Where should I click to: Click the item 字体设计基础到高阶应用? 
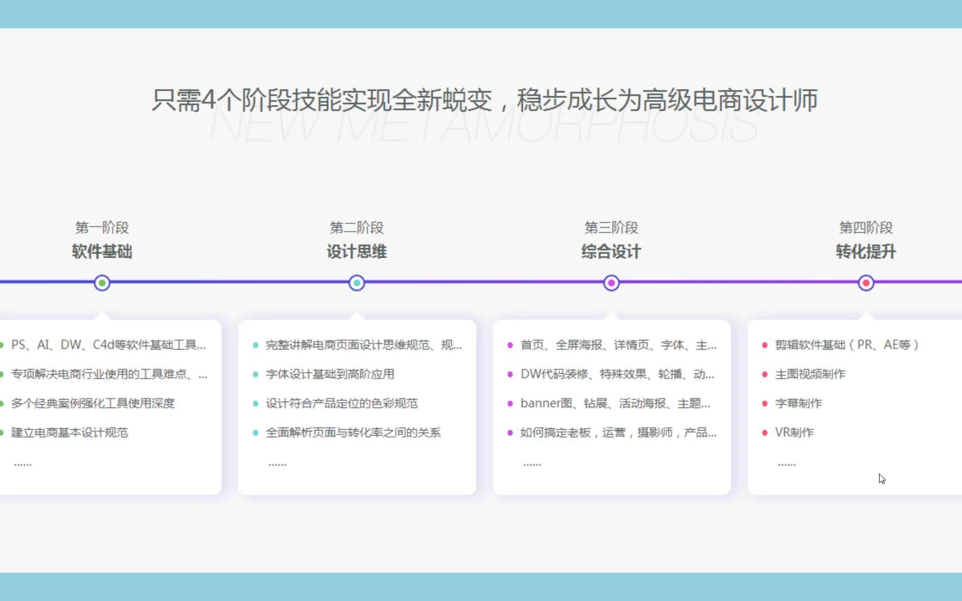330,375
